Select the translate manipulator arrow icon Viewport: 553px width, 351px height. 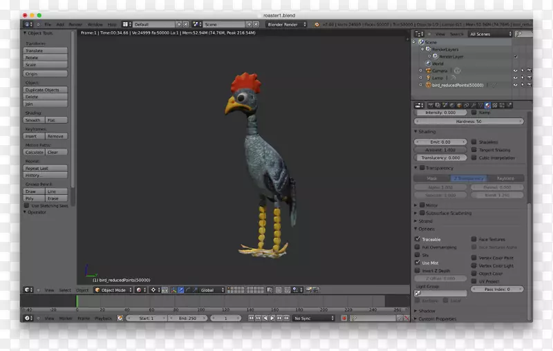pos(180,290)
